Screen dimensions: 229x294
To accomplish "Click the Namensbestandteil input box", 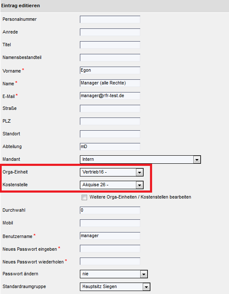I will coord(110,58).
